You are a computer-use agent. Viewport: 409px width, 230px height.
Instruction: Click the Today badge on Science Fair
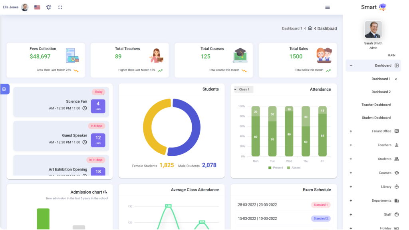(x=98, y=92)
